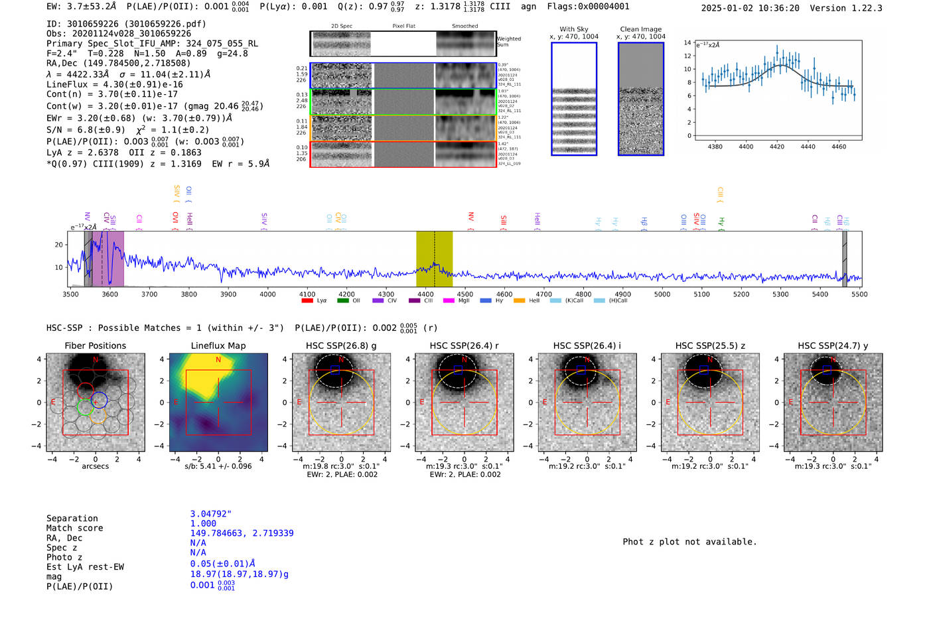Open the HSC SSP i-band cutout
This screenshot has width=929, height=632.
[587, 402]
